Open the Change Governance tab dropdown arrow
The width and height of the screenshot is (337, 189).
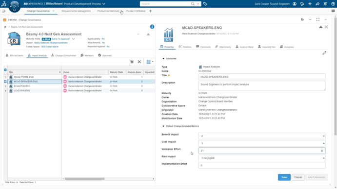[54, 11]
